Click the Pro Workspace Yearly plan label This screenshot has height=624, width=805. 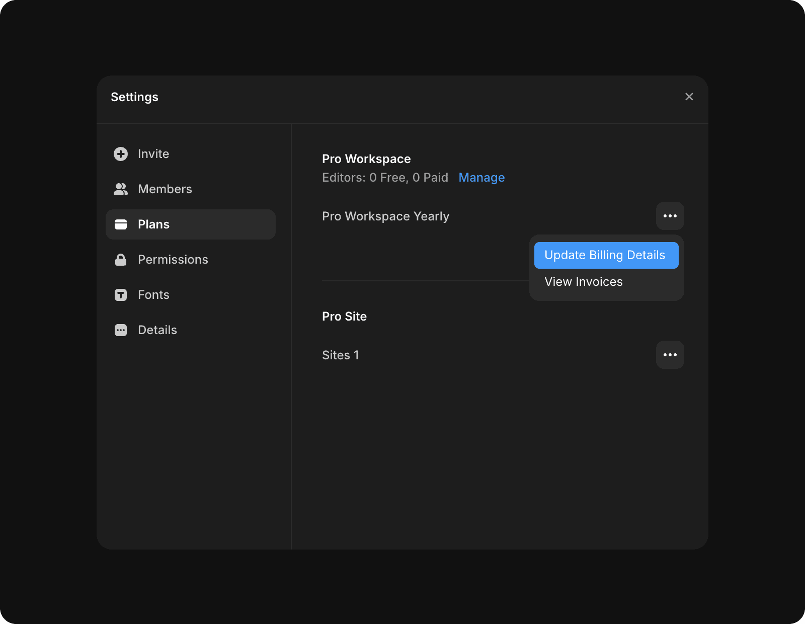[385, 216]
